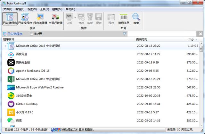Click the Apache NetBeans IDE 15 name

point(33,71)
